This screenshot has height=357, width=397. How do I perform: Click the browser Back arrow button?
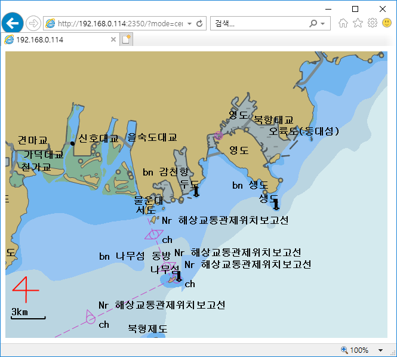point(13,23)
